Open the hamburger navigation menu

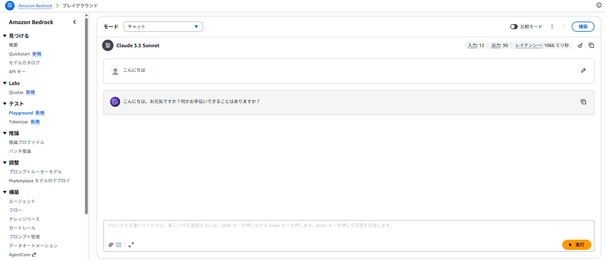click(x=10, y=6)
